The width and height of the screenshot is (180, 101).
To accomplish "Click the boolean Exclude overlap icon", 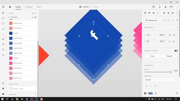I will 177,20.
